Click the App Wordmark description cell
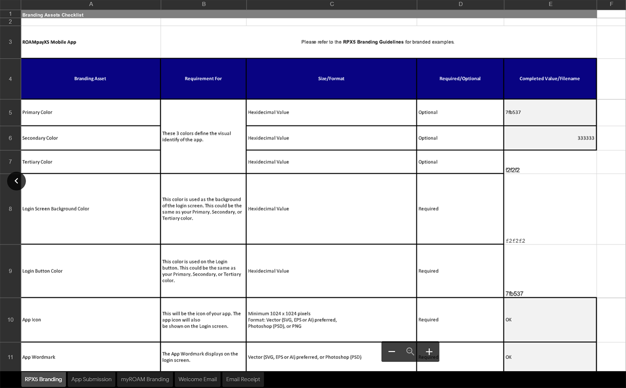 coord(203,357)
